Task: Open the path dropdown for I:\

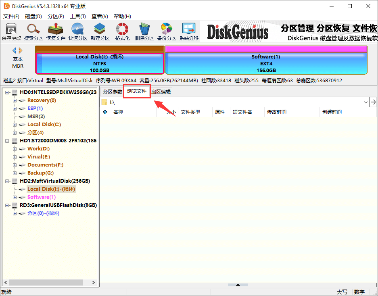Action: click(366, 102)
